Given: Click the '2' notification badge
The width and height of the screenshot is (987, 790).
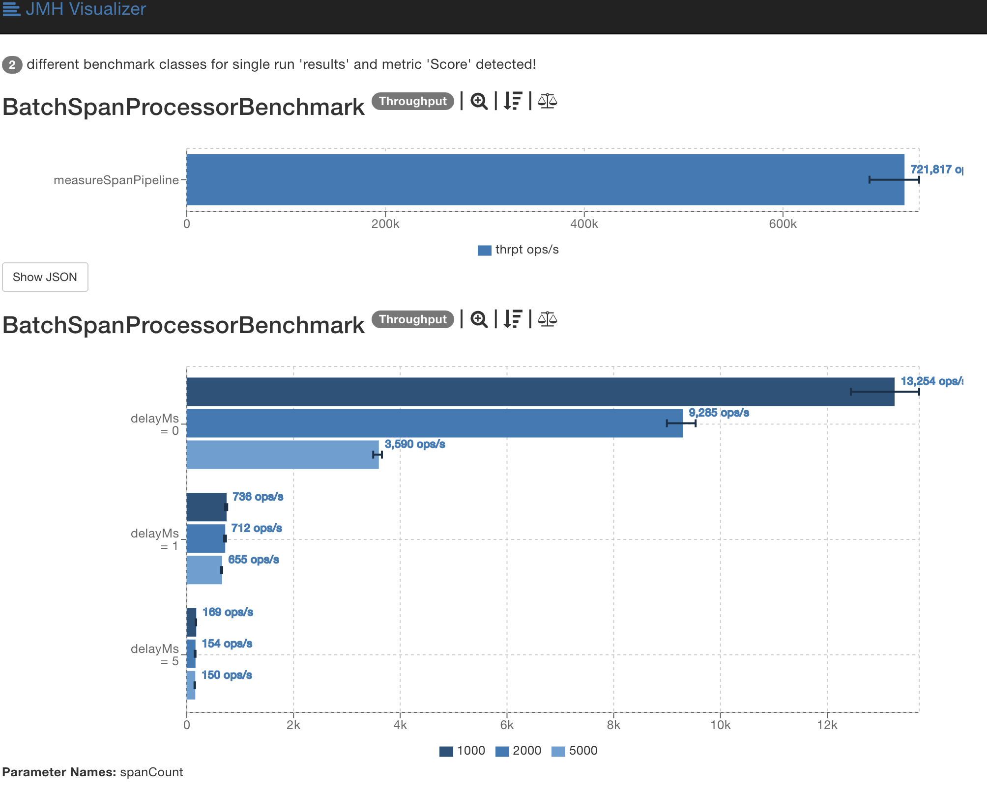Looking at the screenshot, I should (12, 64).
